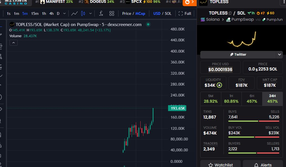286x167 pixels.
Task: Set chart currency to SOL
Action: click(x=168, y=13)
